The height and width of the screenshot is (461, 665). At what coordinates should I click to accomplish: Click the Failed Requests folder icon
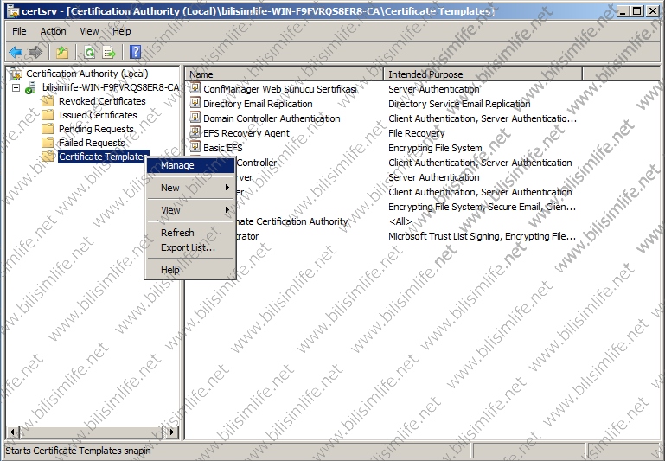tap(48, 143)
